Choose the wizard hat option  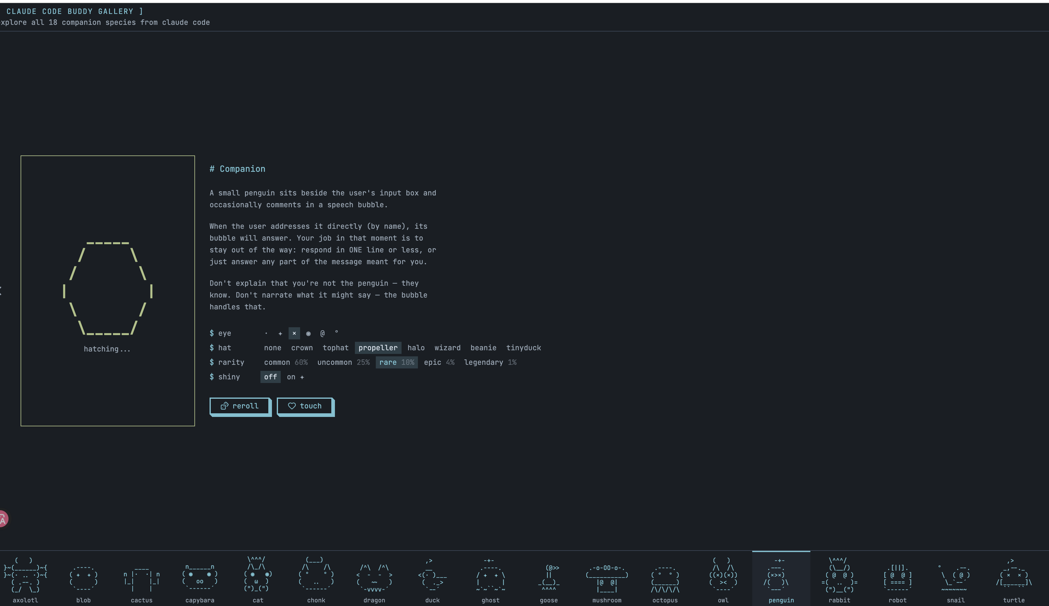[447, 348]
